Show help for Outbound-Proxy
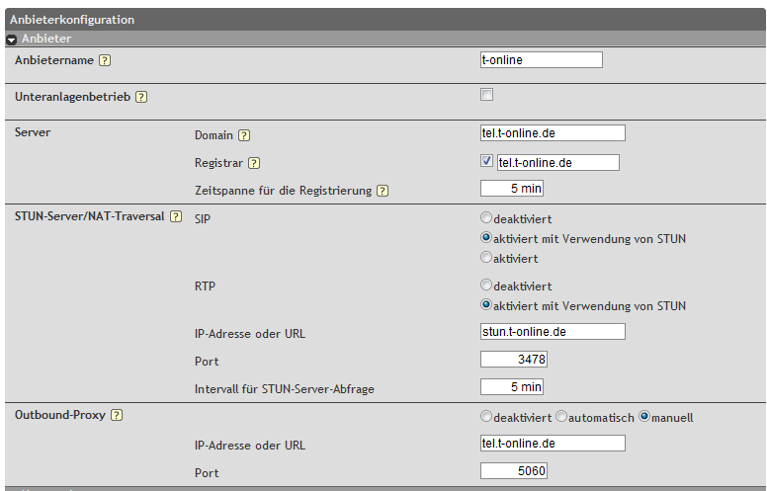Viewport: 767px width, 491px height. click(117, 415)
